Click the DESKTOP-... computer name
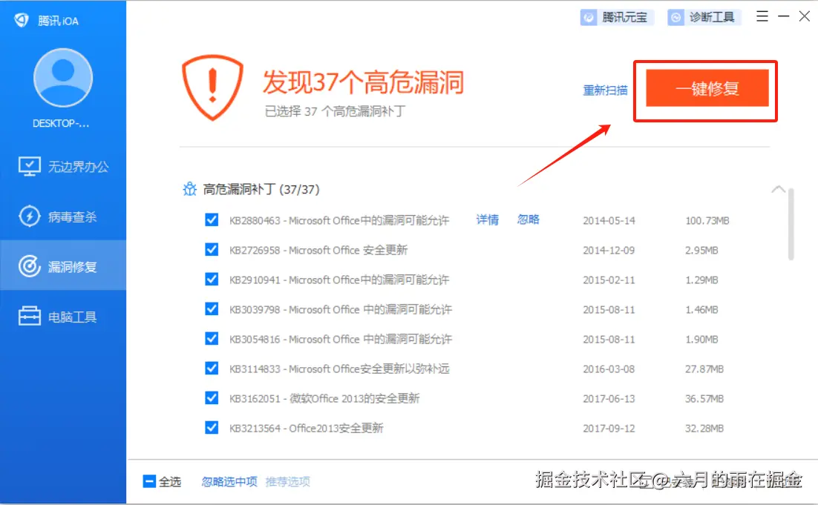This screenshot has height=505, width=818. (x=61, y=124)
